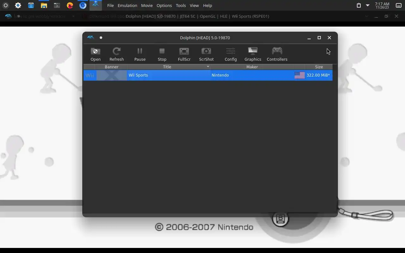Open the Graphics settings
Viewport: 405px width, 253px height.
coord(253,54)
